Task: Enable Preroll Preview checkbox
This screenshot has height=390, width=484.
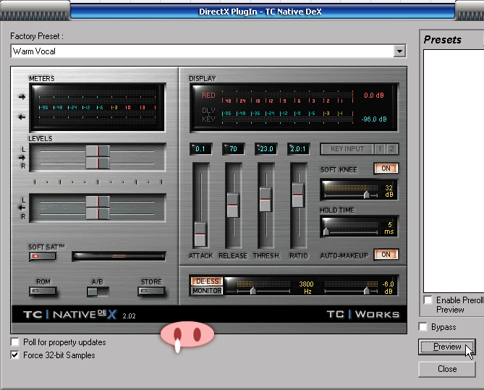Action: click(428, 300)
